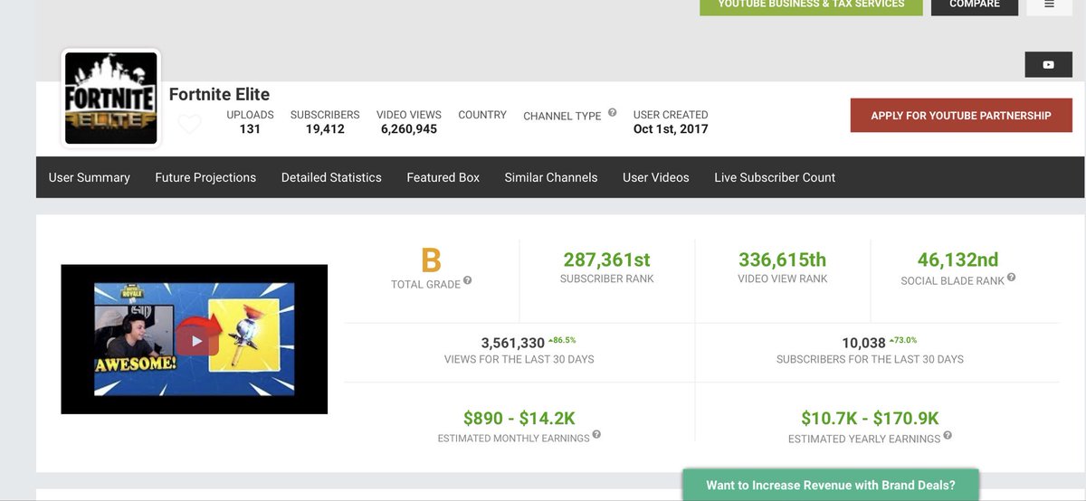Image resolution: width=1086 pixels, height=501 pixels.
Task: Click the hamburger menu icon
Action: [x=1050, y=5]
